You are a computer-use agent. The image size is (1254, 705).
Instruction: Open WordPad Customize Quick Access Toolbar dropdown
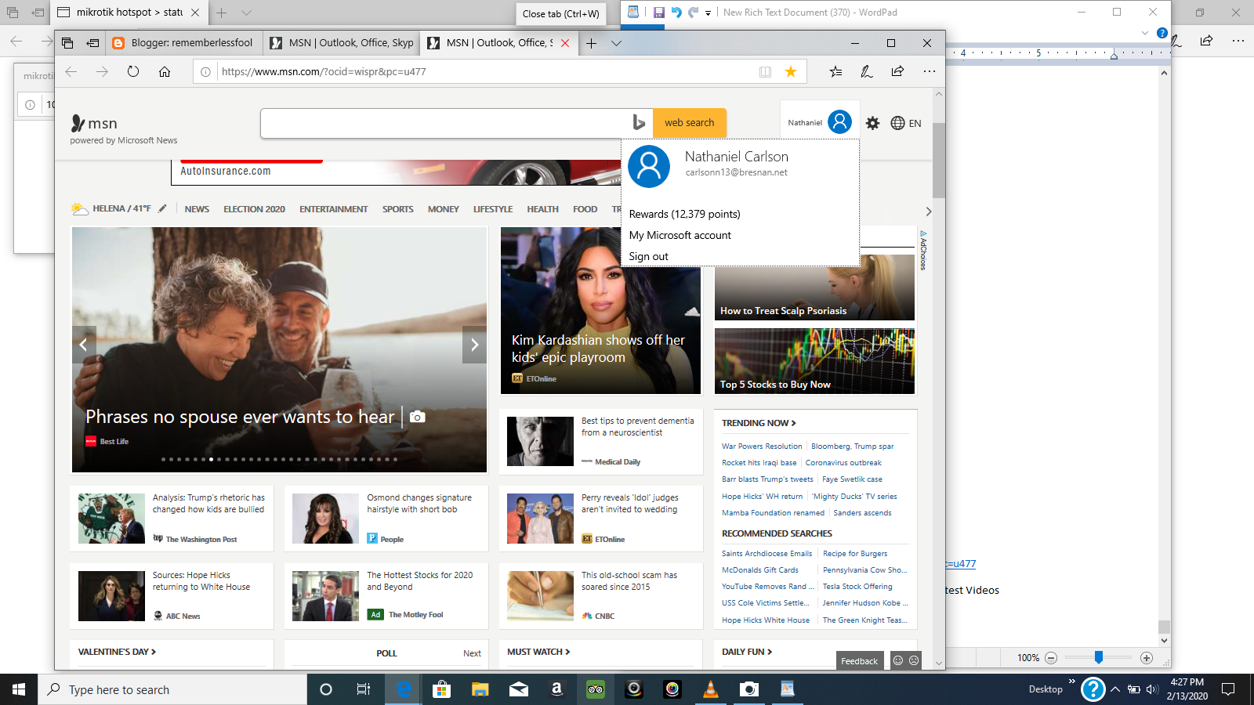[708, 13]
